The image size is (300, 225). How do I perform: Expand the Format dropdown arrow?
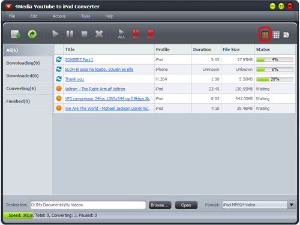292,205
